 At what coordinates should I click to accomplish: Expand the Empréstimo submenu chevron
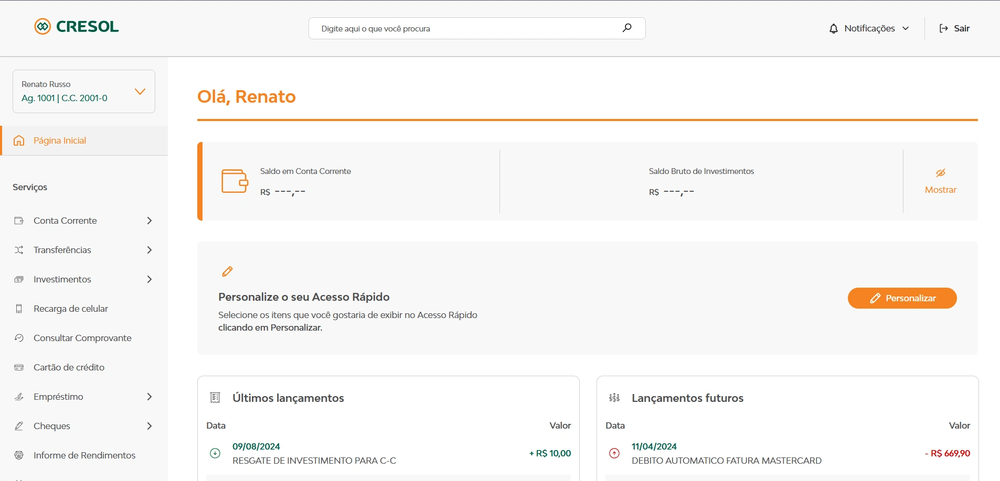point(150,397)
